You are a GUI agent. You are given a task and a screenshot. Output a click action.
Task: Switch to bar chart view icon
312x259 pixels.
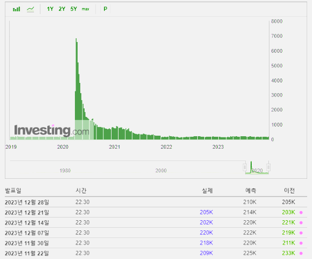click(17, 9)
